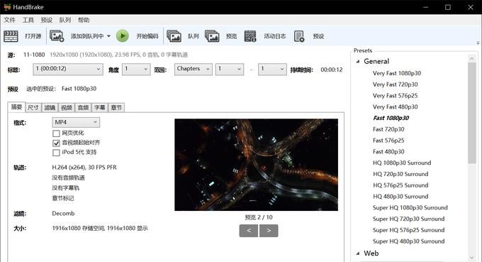Click the 队列 toolbar label
482x262 pixels.
tap(194, 36)
